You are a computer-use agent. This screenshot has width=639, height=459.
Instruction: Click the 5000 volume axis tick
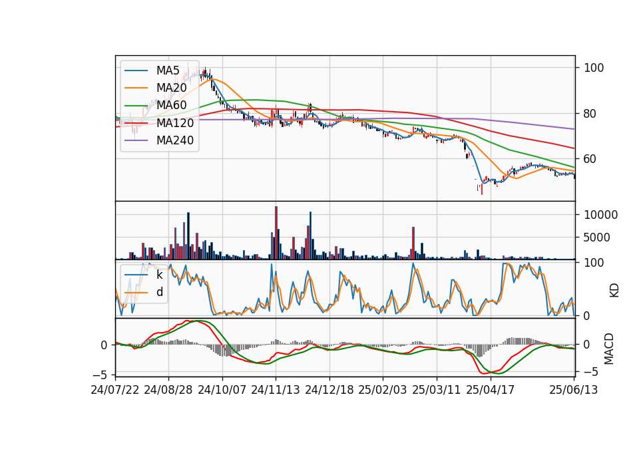597,237
